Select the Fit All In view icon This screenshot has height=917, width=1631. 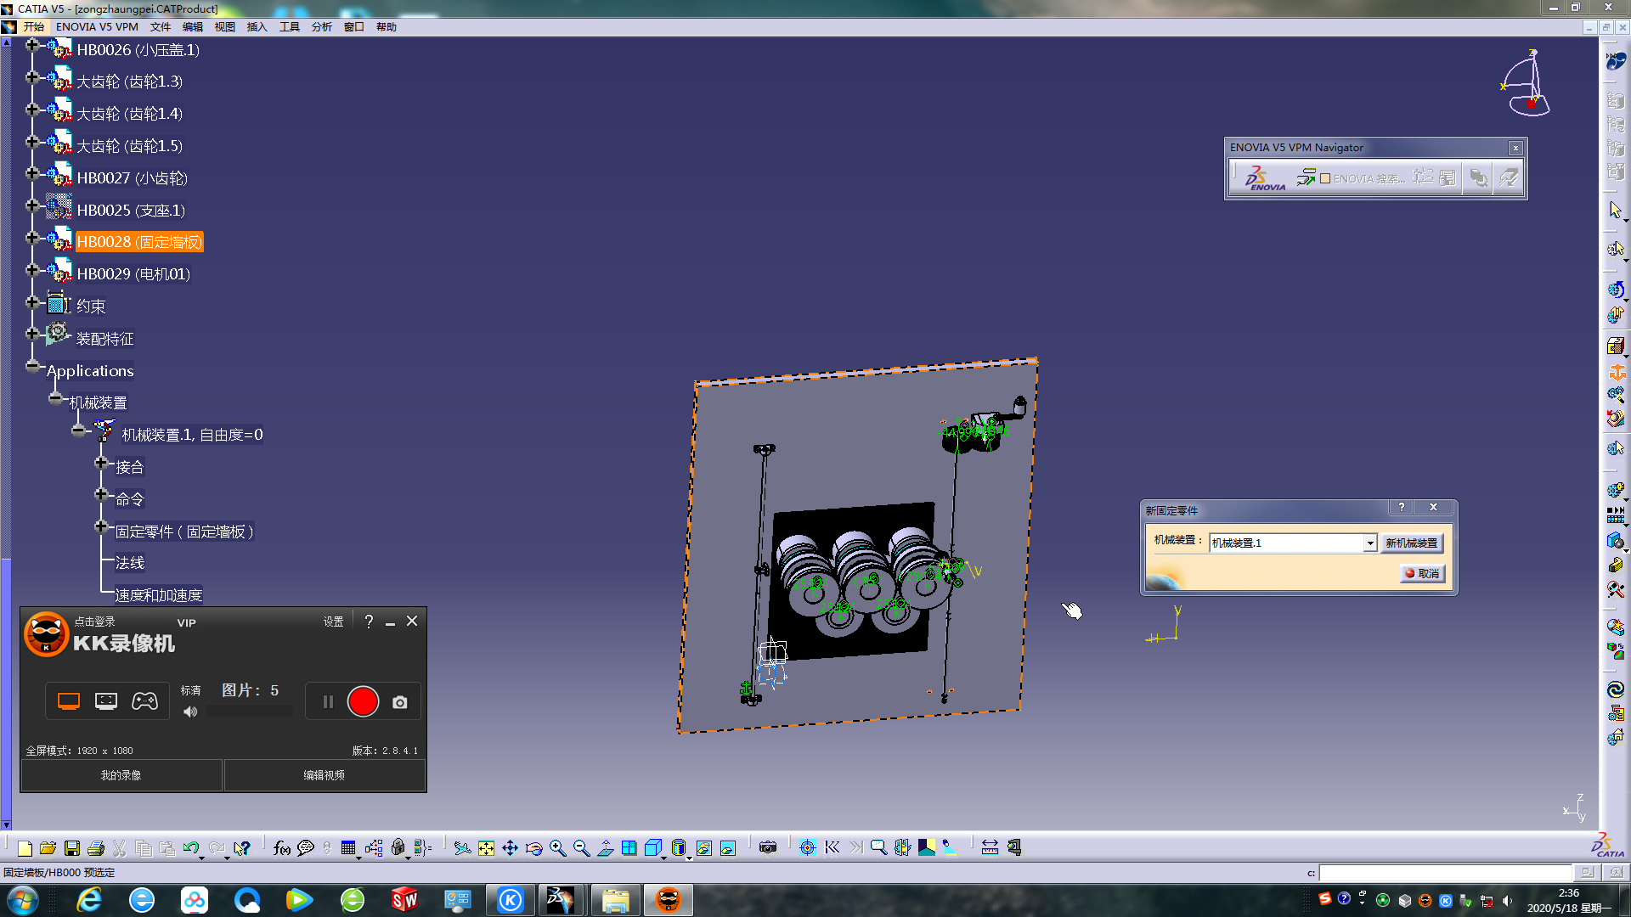click(x=486, y=848)
